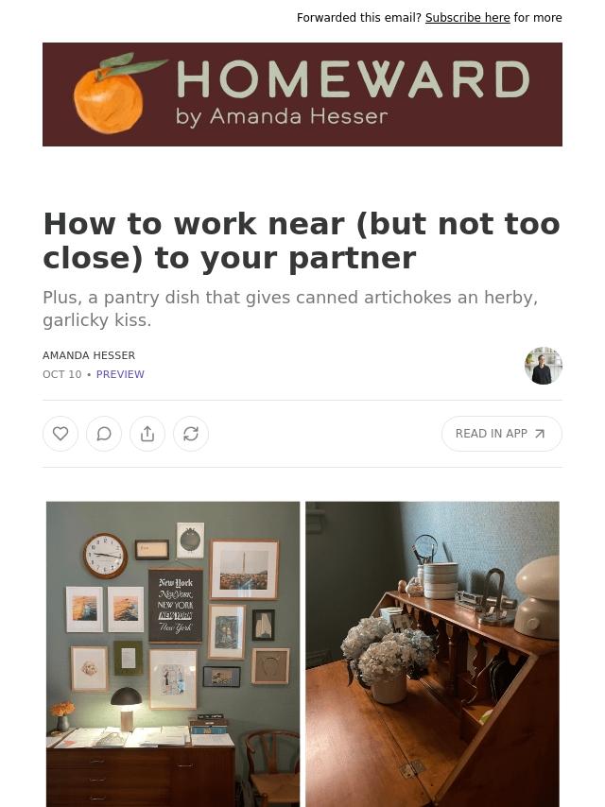Open the Homeward banner header
The image size is (605, 807).
tap(302, 94)
